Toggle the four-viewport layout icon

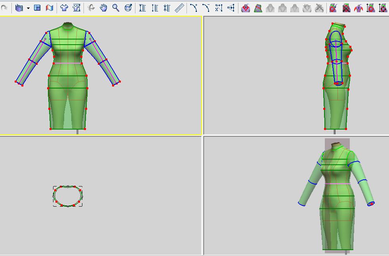point(37,8)
